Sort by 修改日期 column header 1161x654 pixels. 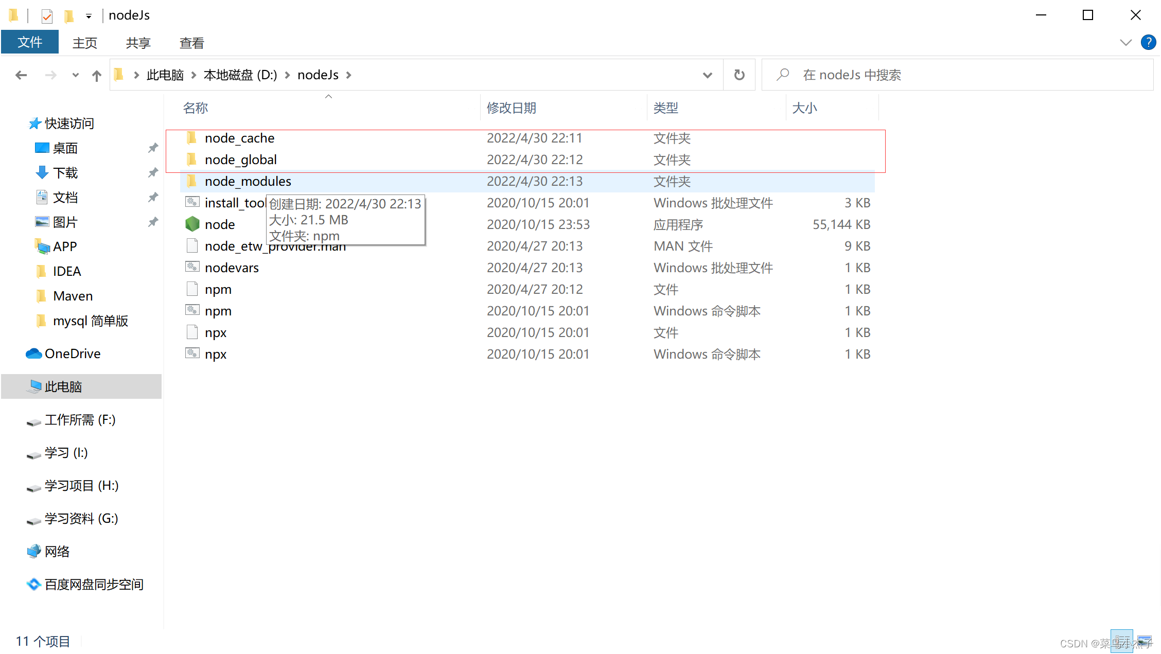click(512, 108)
